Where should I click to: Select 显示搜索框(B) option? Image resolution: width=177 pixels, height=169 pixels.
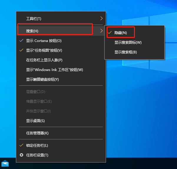125,52
